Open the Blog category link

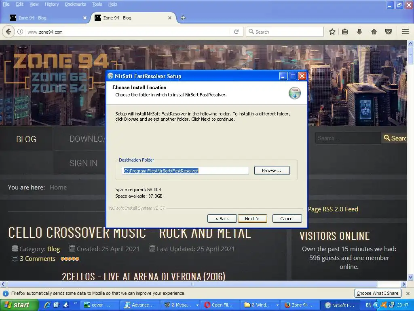click(54, 249)
